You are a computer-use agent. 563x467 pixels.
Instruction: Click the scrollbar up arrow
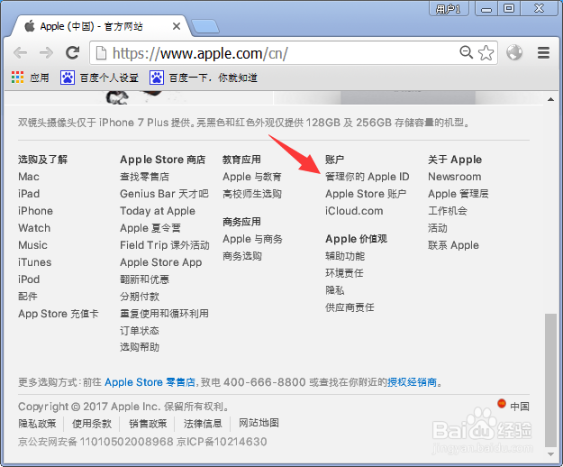(550, 99)
